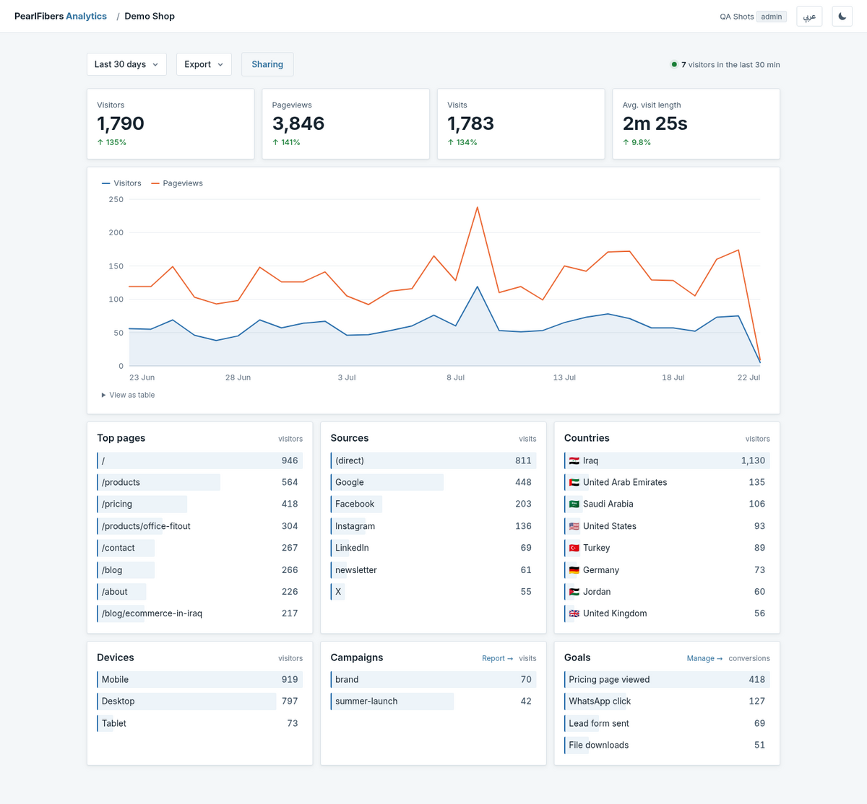Click the United Arab Emirates flag

[574, 482]
